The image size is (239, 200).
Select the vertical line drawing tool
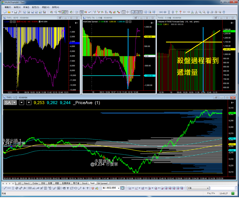pyautogui.click(x=13, y=188)
